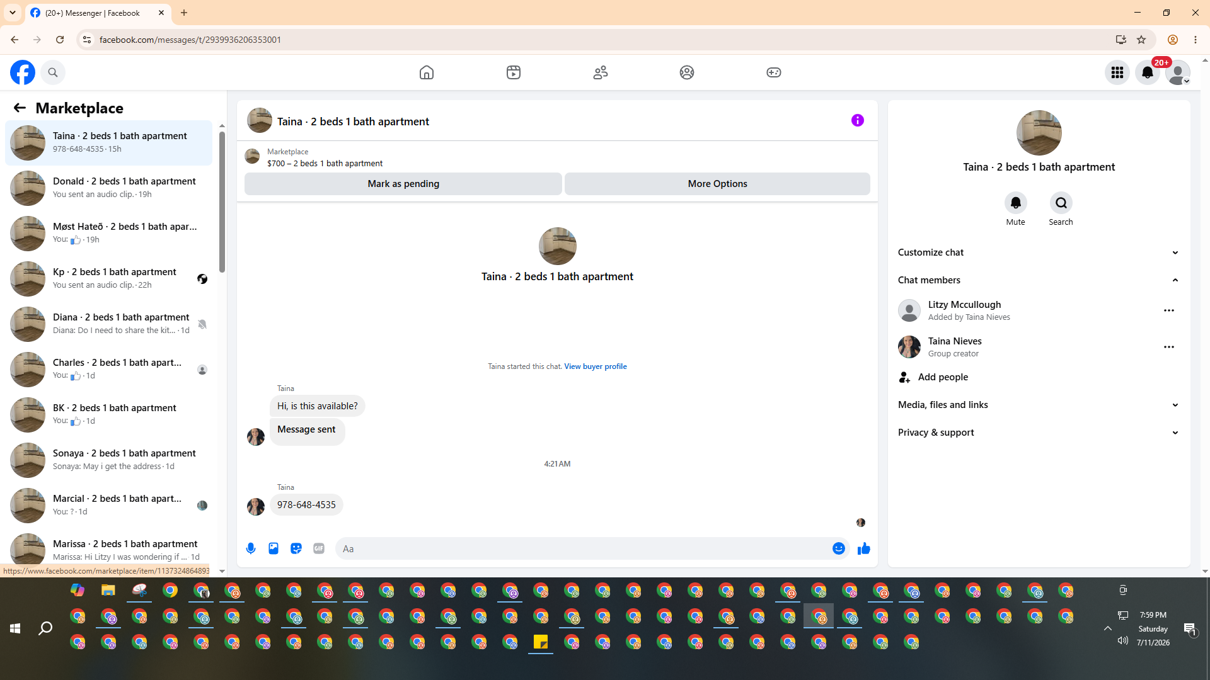Bookmark this page with the star
This screenshot has width=1210, height=680.
[1141, 40]
